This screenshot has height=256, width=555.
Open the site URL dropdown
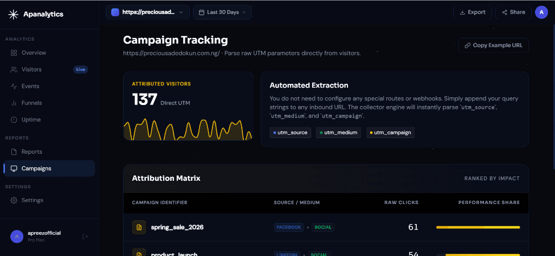(x=147, y=12)
